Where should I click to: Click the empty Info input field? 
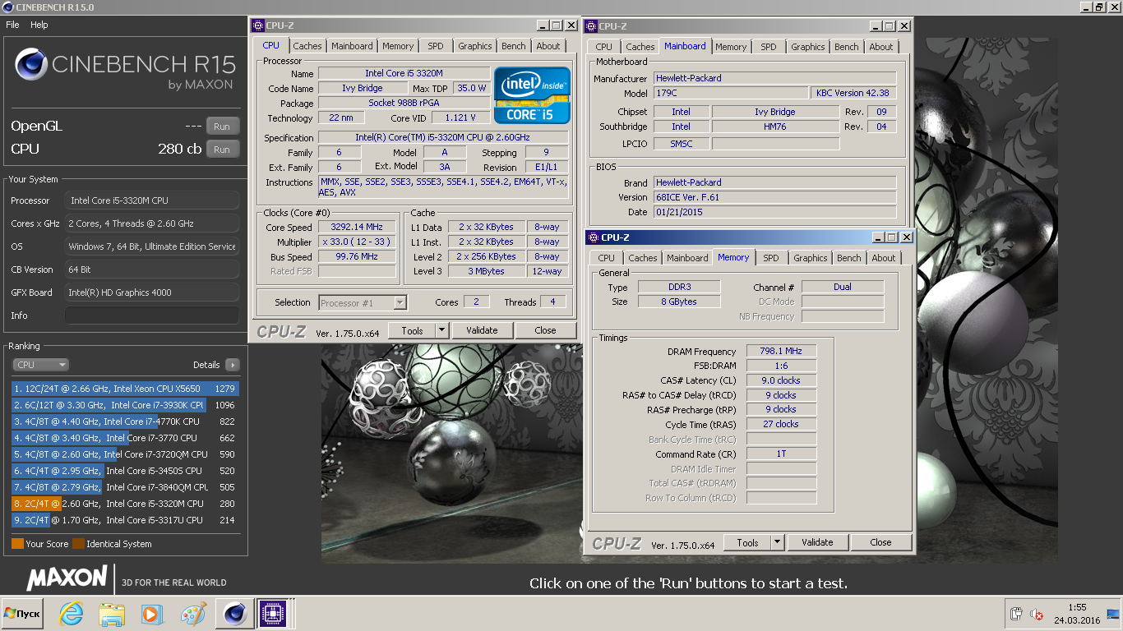pos(152,315)
